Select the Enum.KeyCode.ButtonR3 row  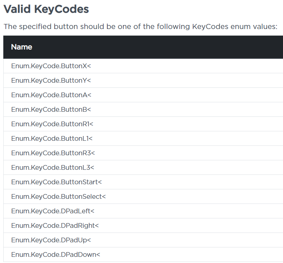pyautogui.click(x=53, y=153)
